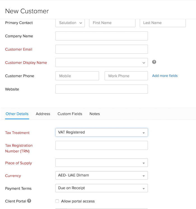The height and width of the screenshot is (209, 196).
Task: Click the Client Portal help icon
Action: 29,201
